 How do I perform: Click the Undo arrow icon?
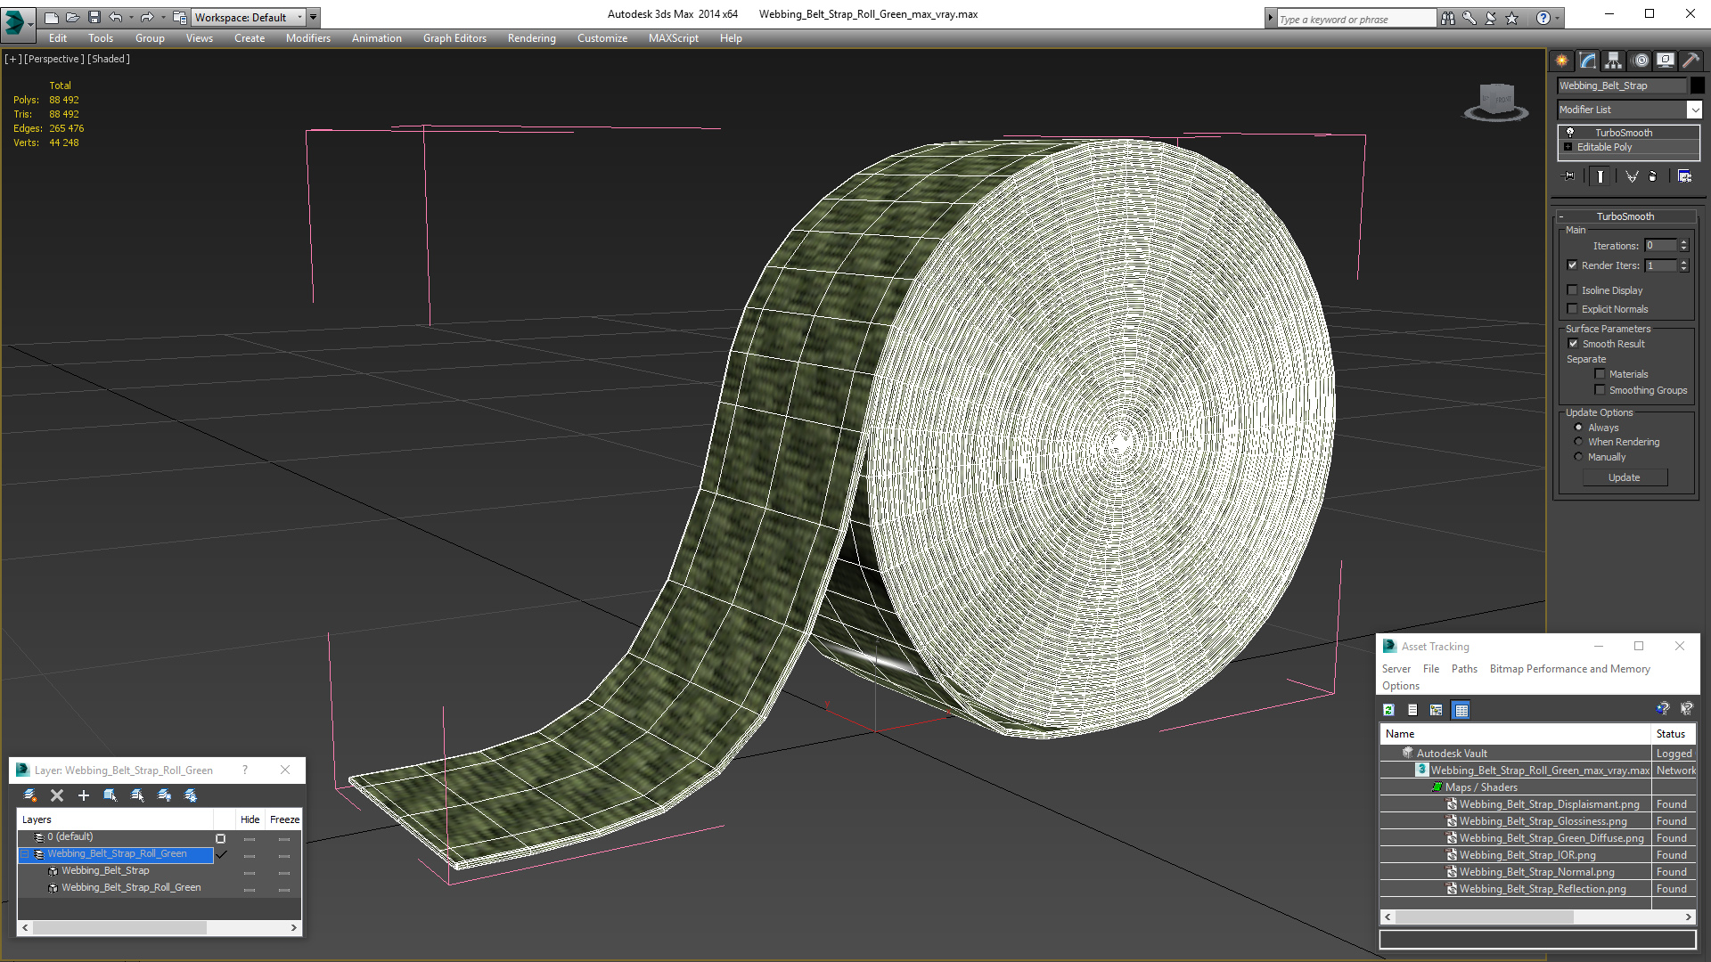pyautogui.click(x=115, y=17)
